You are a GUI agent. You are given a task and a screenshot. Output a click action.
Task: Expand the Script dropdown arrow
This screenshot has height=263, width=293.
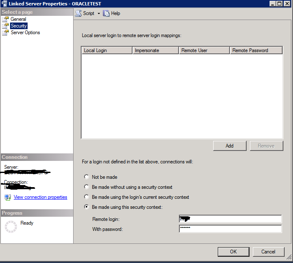(99, 13)
